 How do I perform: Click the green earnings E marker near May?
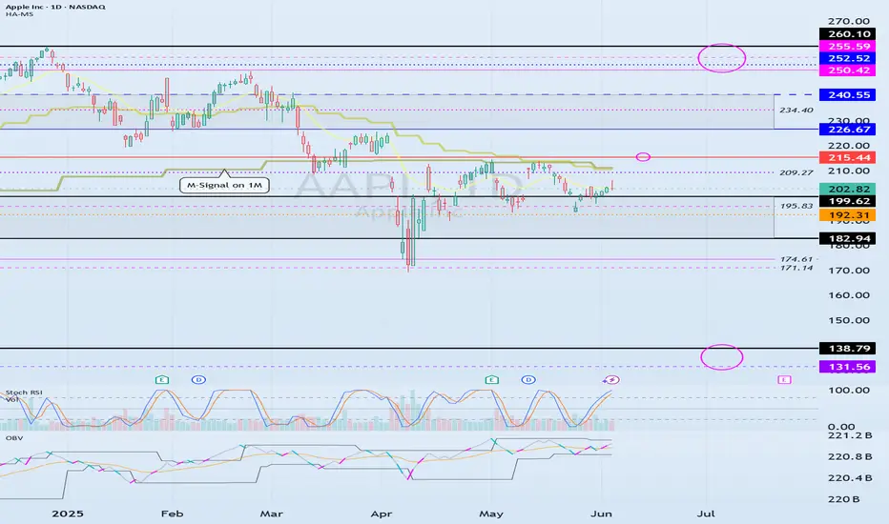tap(491, 379)
